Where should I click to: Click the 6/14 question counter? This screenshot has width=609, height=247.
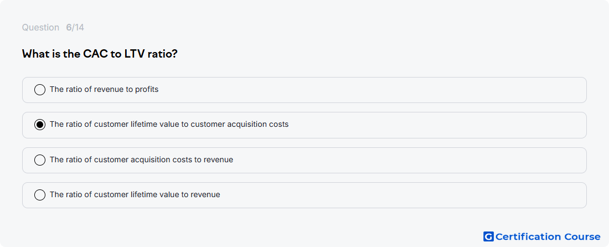coord(75,28)
